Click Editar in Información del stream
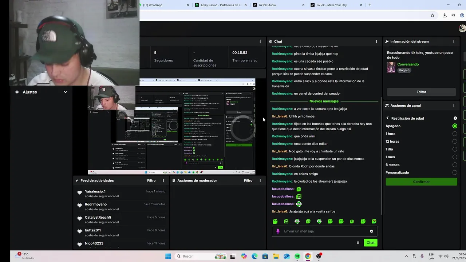This screenshot has width=466, height=262. click(x=421, y=92)
